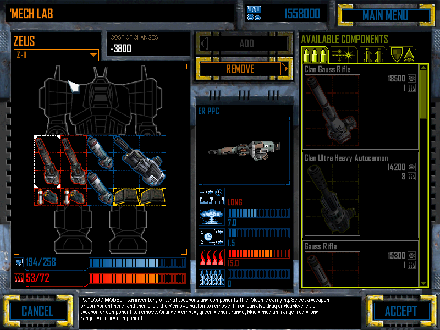
Task: Select the upper blue medium-range laser
Action: coord(100,153)
